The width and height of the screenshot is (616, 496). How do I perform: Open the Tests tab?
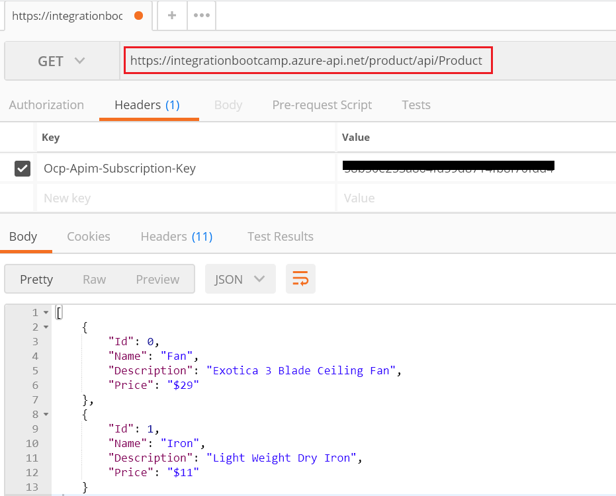(416, 105)
